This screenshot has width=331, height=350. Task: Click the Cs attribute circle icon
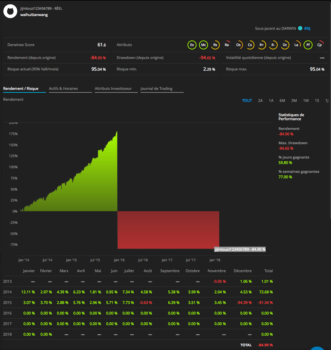[x=250, y=45]
